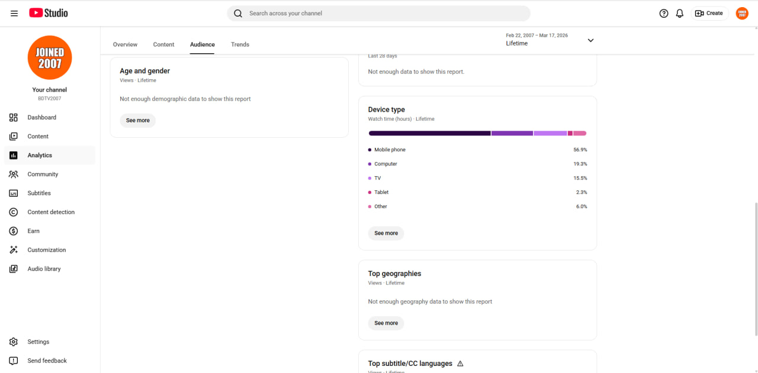Click the large JOINED 2007 channel avatar
Screen dimensions: 758x373
coord(50,58)
